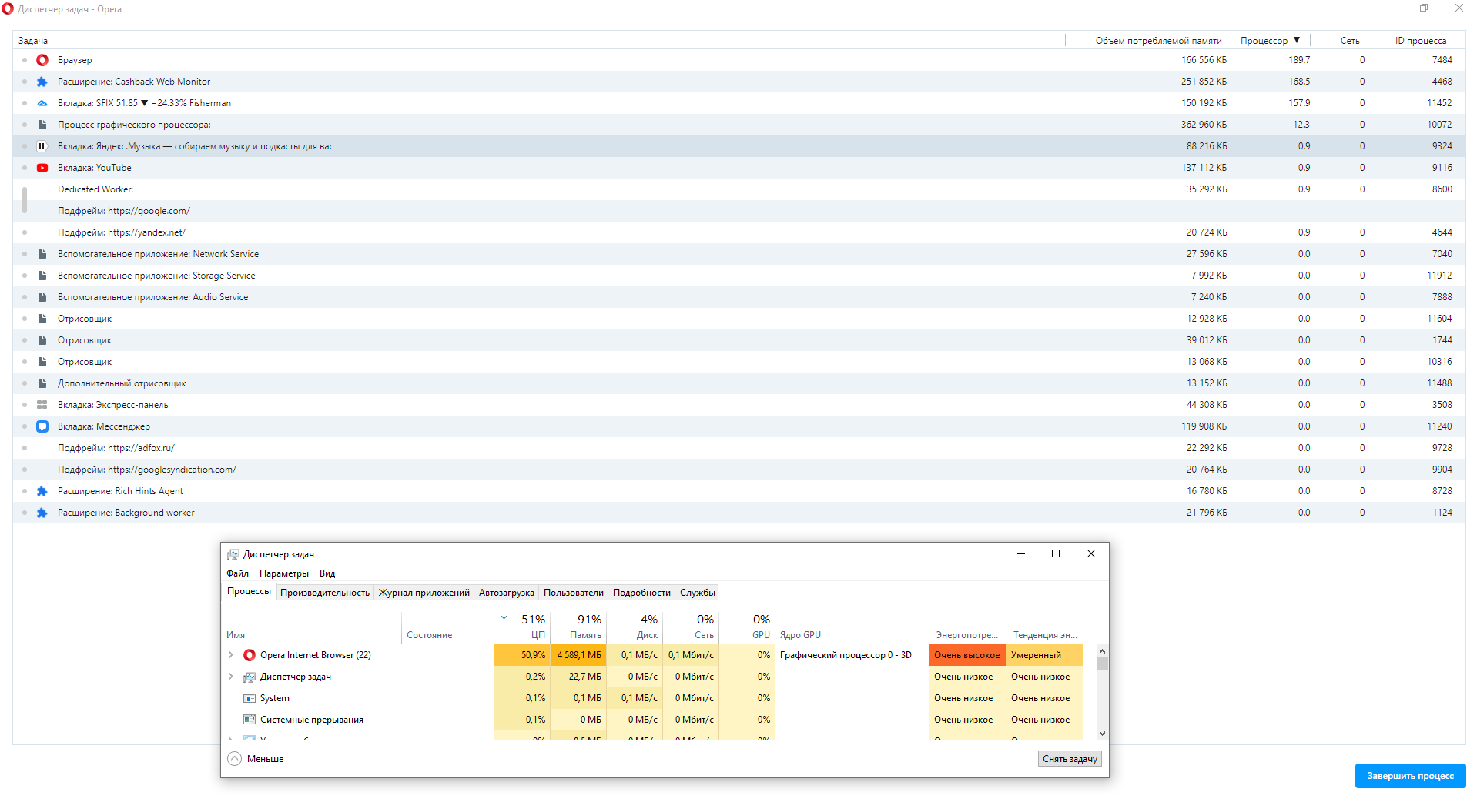Open the Вид menu

[x=327, y=573]
